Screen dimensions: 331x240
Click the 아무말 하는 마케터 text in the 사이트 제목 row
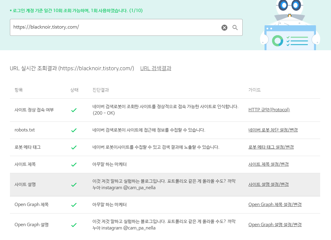tap(109, 164)
